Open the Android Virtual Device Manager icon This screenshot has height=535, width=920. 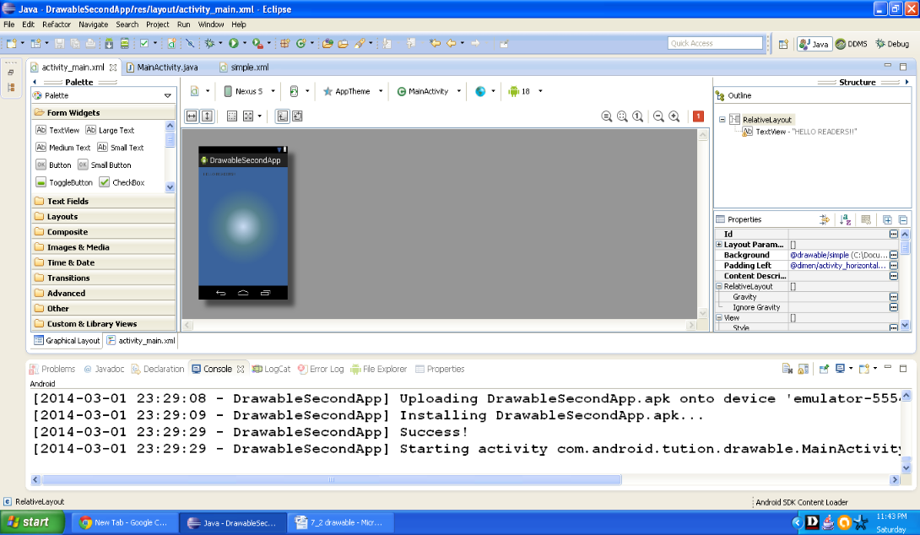(x=124, y=43)
